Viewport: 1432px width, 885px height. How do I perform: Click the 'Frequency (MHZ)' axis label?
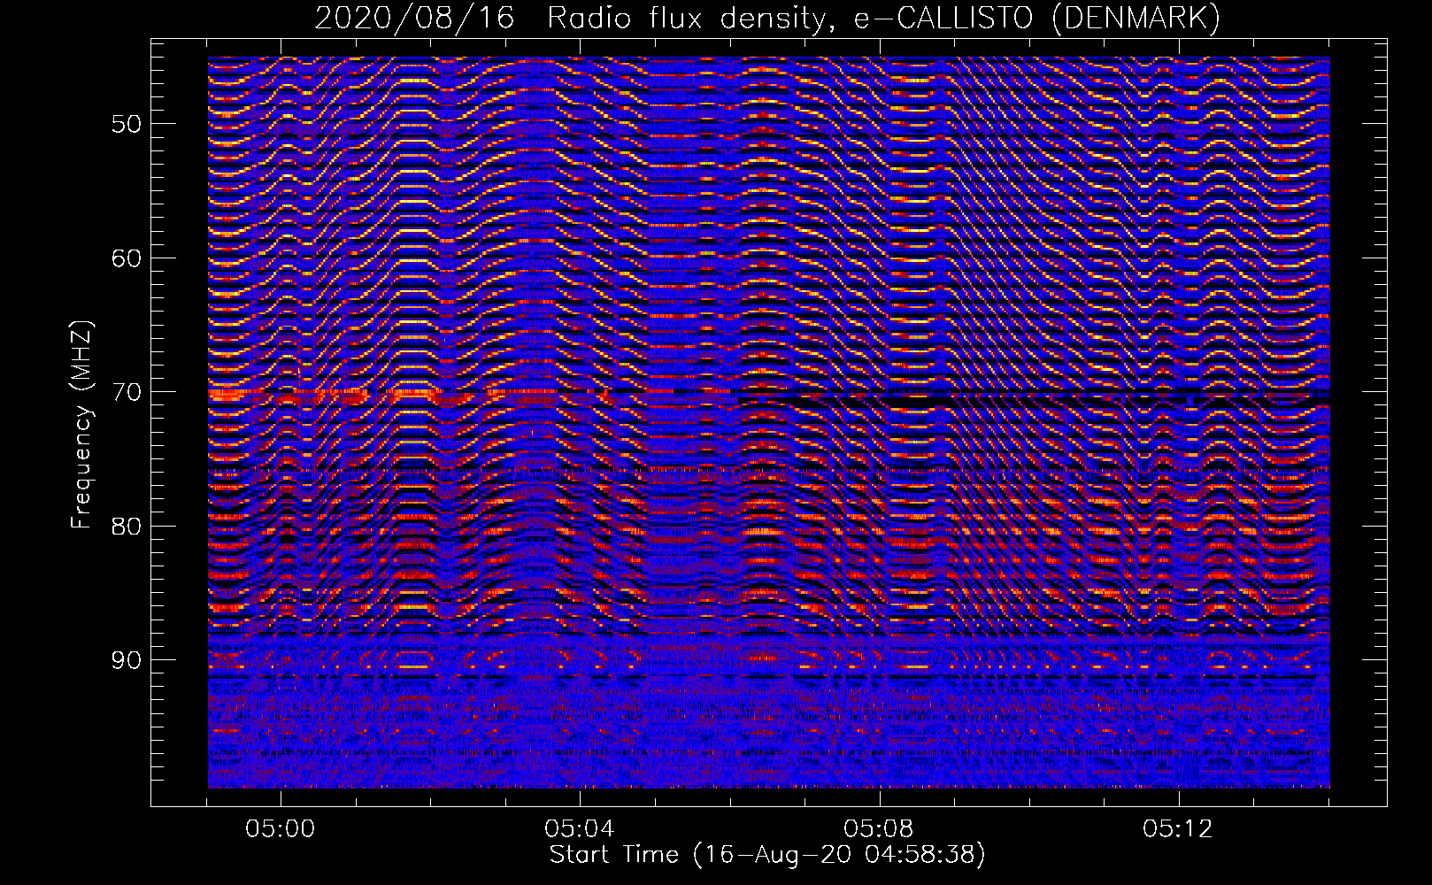pos(81,425)
